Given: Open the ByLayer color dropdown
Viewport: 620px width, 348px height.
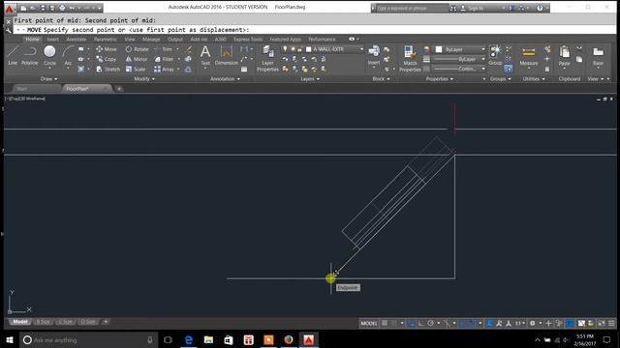Looking at the screenshot, I should [x=483, y=49].
